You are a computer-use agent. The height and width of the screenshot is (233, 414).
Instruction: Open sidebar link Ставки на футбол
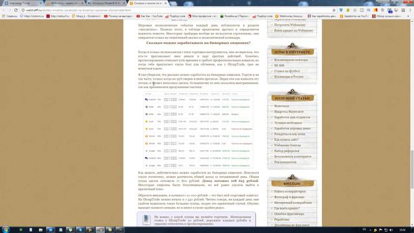287,71
